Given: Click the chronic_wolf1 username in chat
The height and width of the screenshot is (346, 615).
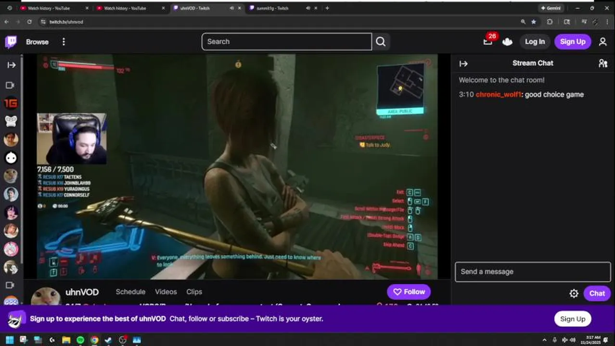Looking at the screenshot, I should [499, 94].
